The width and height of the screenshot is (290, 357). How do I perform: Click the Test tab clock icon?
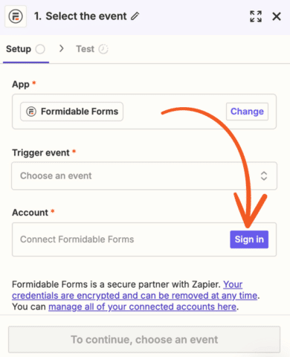(103, 49)
